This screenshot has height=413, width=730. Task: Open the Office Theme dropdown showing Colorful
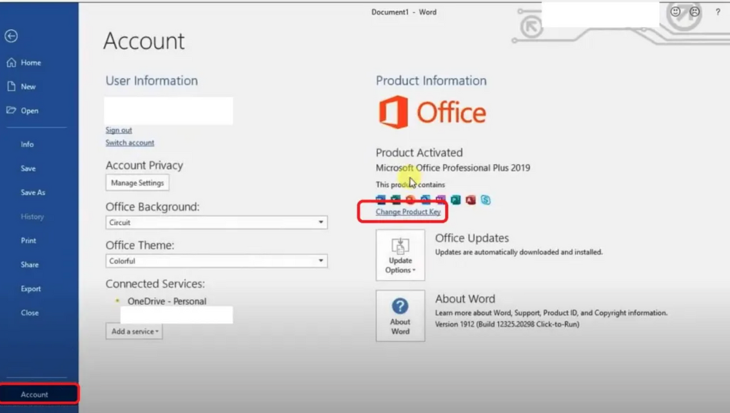click(217, 261)
